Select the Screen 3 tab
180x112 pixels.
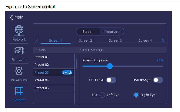(115, 40)
